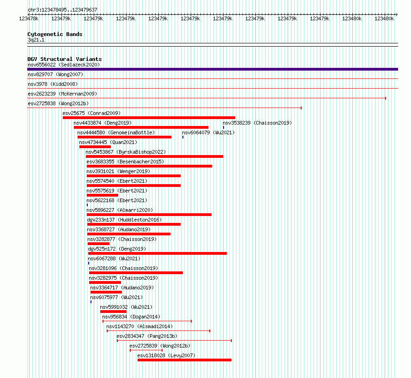Select the thin nsv956834 interval line
411x378 pixels.
pyautogui.click(x=147, y=321)
